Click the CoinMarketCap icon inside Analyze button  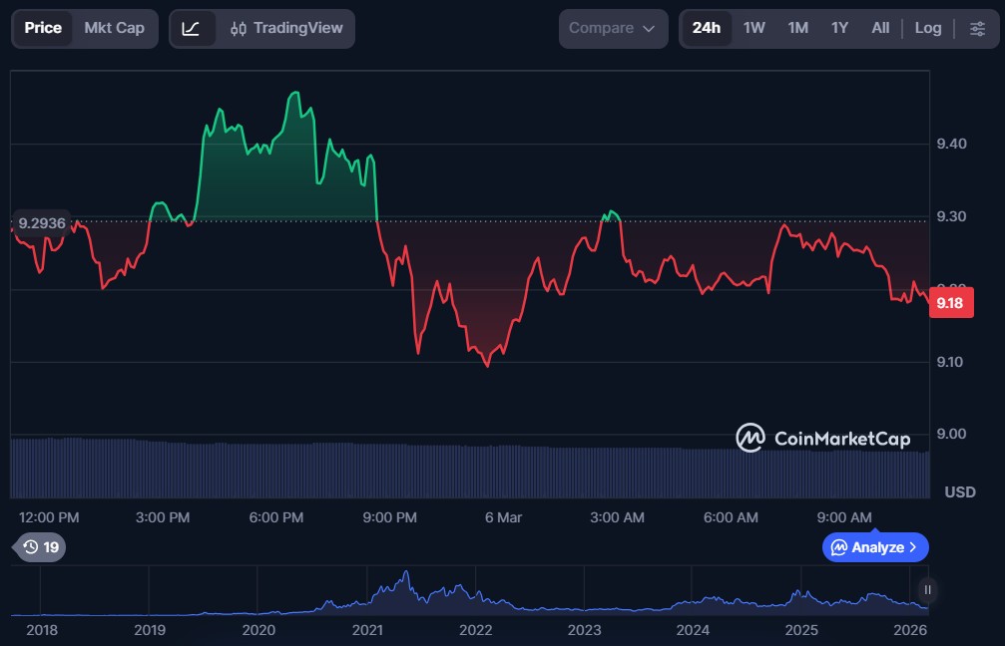[839, 547]
